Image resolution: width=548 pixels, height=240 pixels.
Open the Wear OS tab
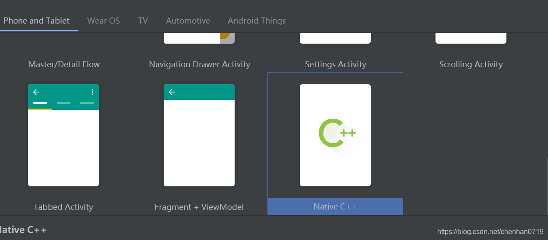click(103, 21)
